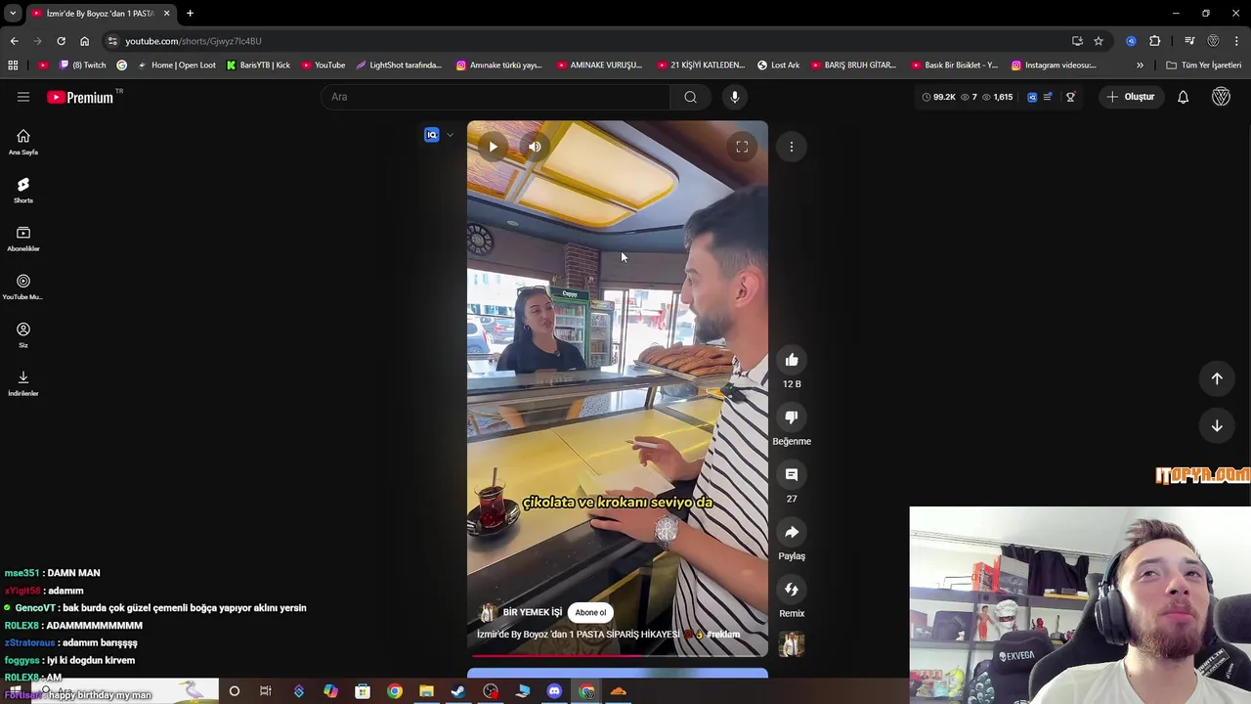
Task: Open a new browser tab
Action: click(x=190, y=14)
